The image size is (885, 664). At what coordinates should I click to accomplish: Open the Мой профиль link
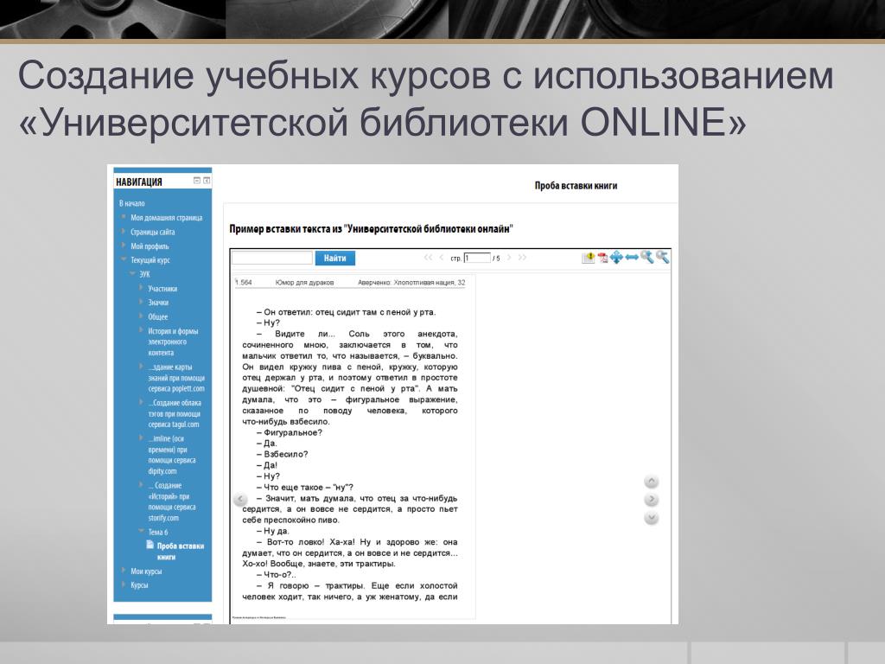click(150, 246)
